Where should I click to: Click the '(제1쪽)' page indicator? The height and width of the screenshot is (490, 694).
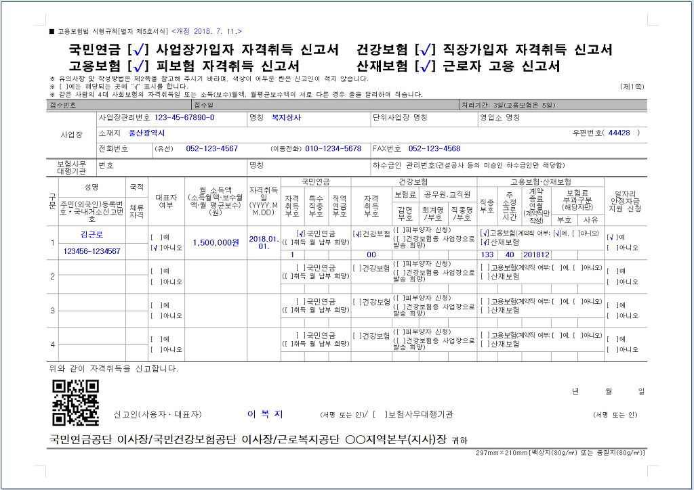(x=632, y=87)
